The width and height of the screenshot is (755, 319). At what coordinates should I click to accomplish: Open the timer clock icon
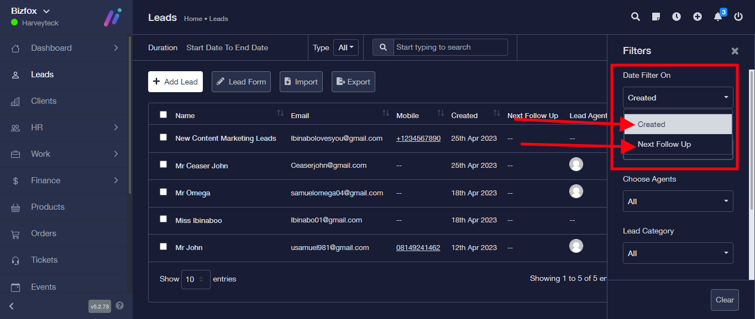tap(677, 17)
